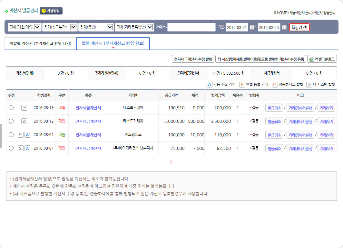Click the A 자동 수집 거래 legend icon
Screen dimensions: 343x248
click(x=209, y=85)
